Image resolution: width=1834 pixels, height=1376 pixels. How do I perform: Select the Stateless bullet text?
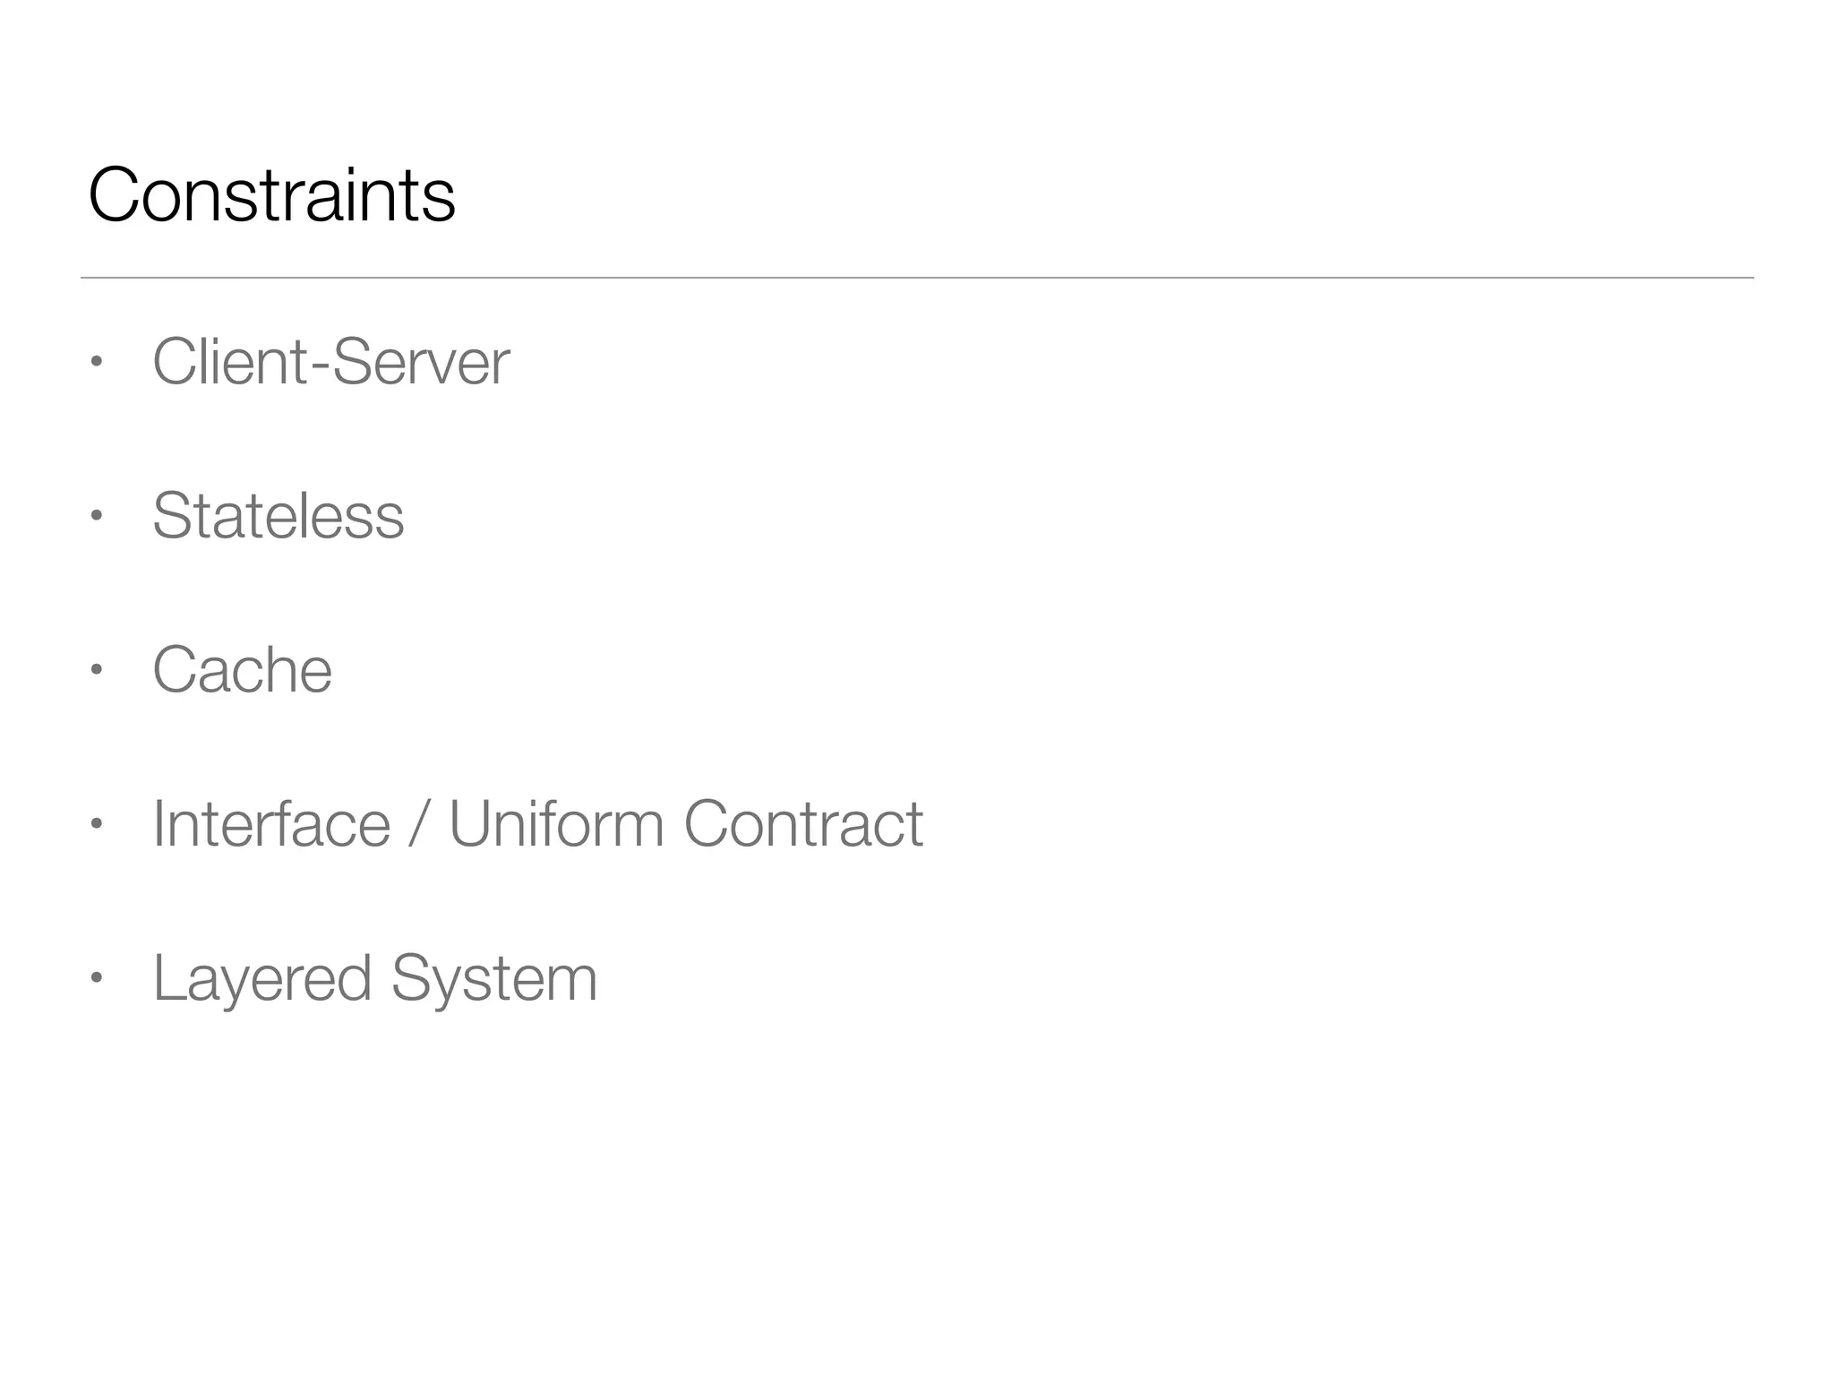[x=279, y=516]
